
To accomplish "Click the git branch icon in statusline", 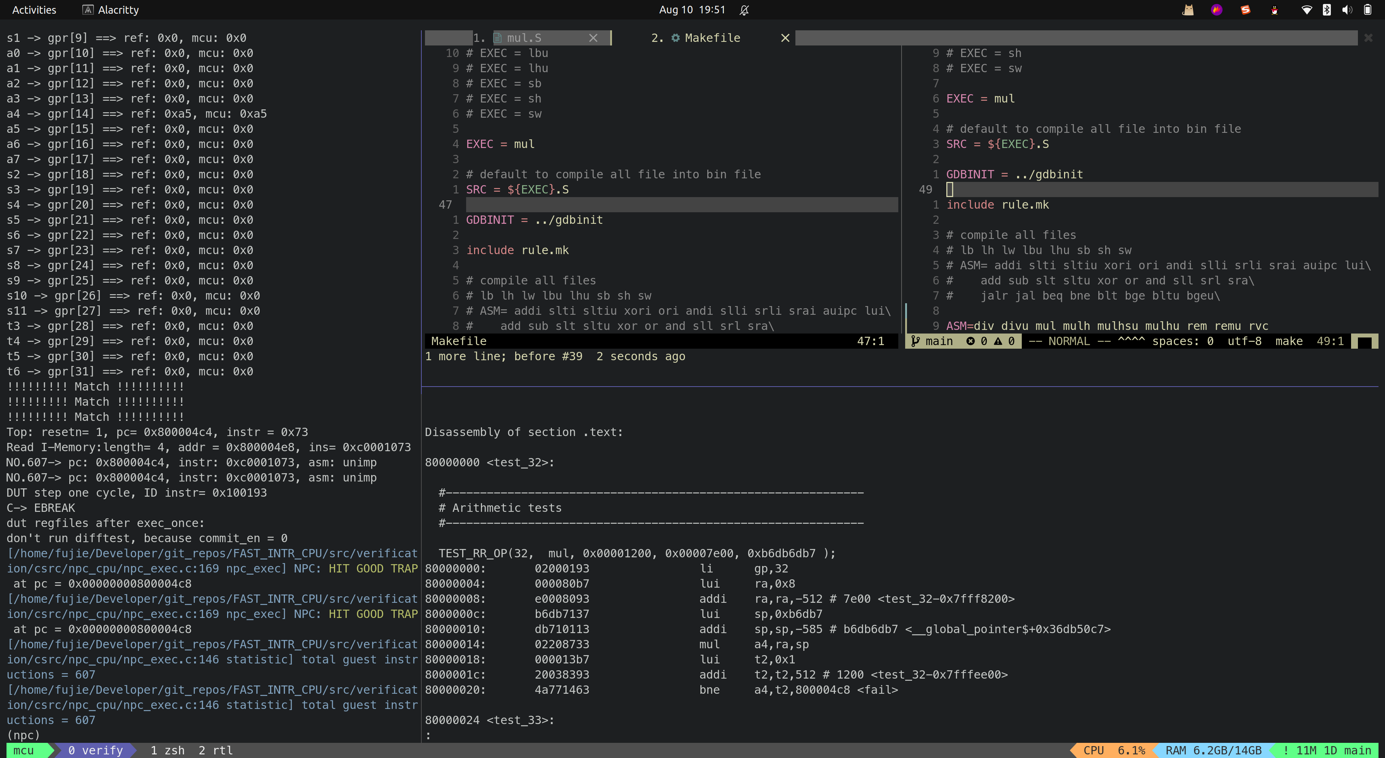I will (x=915, y=341).
